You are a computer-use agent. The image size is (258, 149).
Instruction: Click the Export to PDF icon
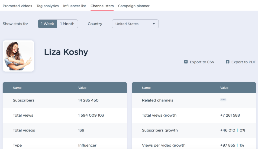(227, 62)
